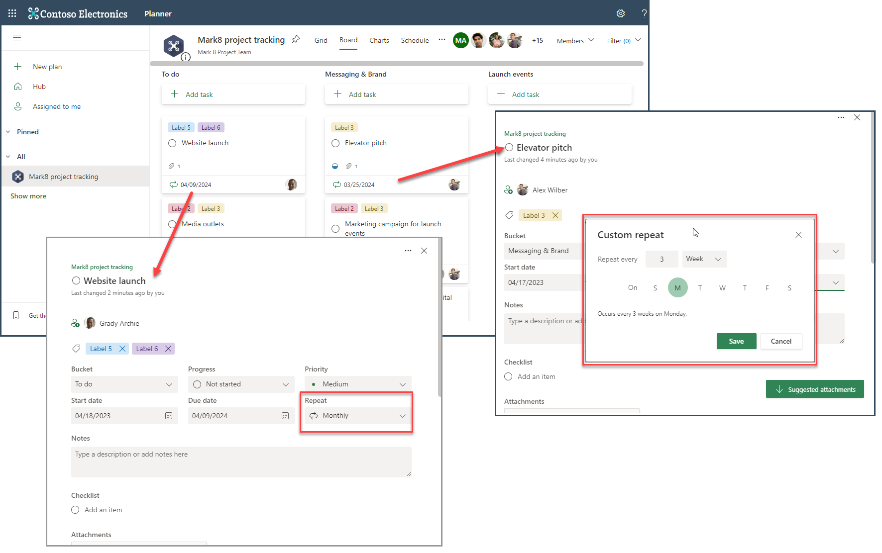Toggle Friday in Custom repeat
The width and height of the screenshot is (882, 553).
click(x=767, y=288)
